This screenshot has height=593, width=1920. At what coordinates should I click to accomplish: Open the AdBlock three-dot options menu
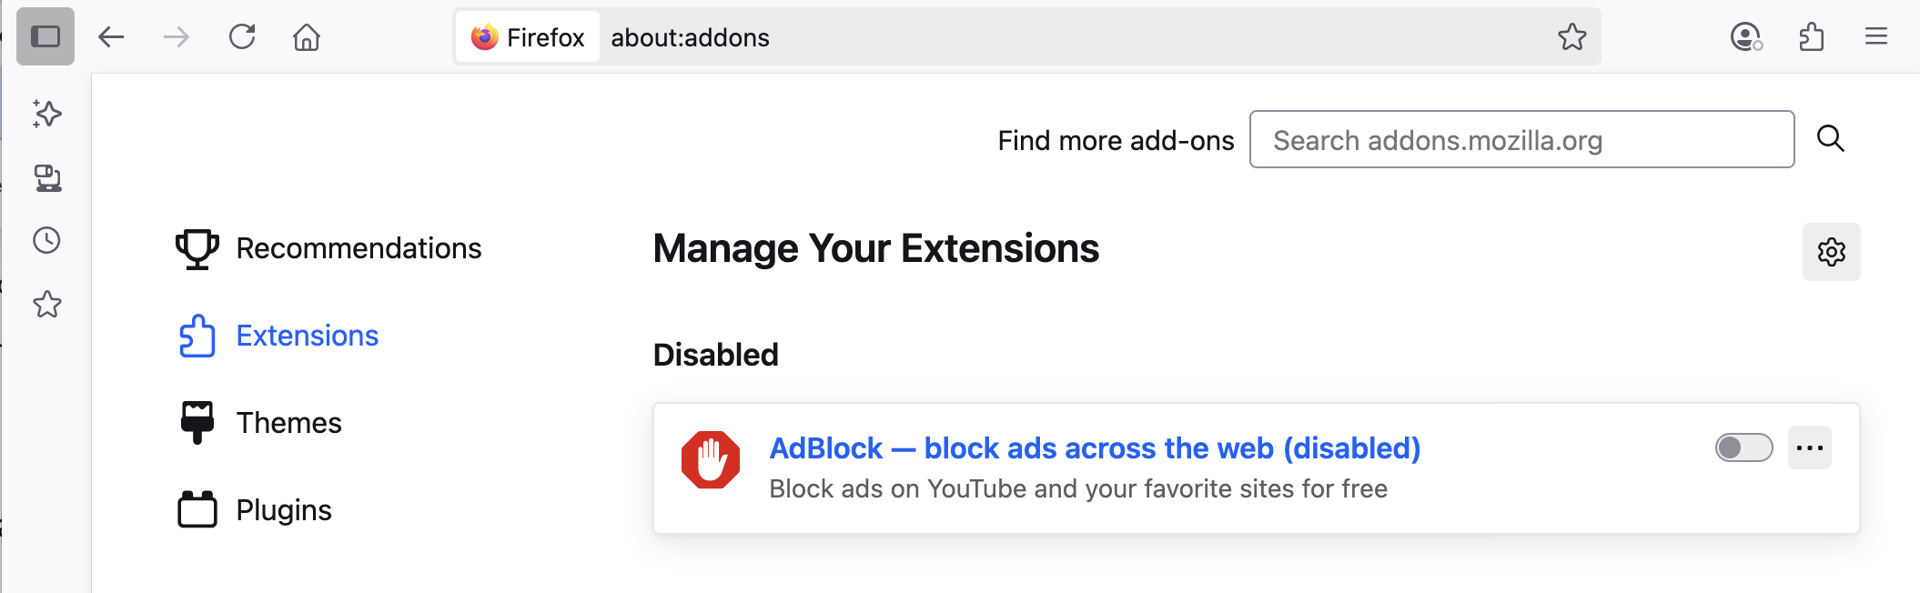1810,447
